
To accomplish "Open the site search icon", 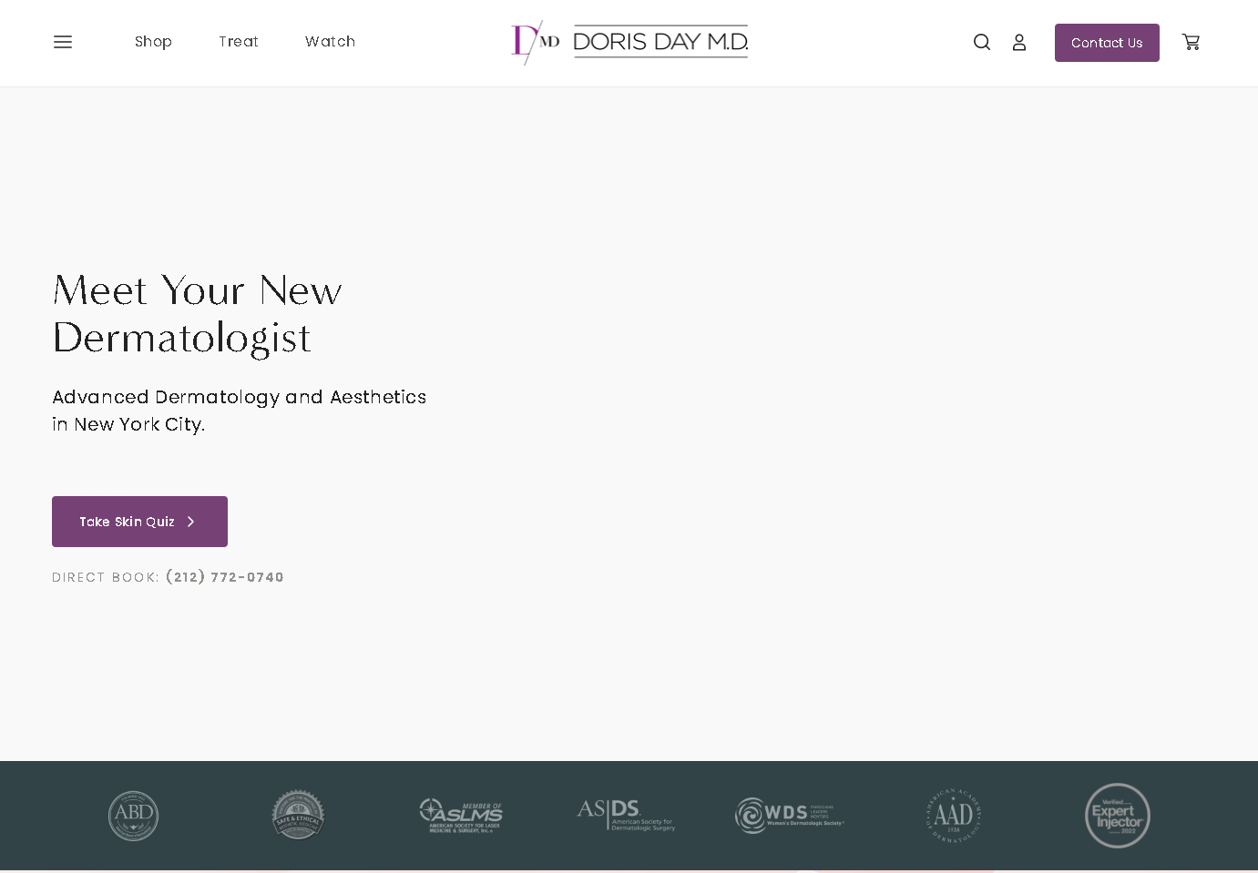I will click(x=982, y=42).
